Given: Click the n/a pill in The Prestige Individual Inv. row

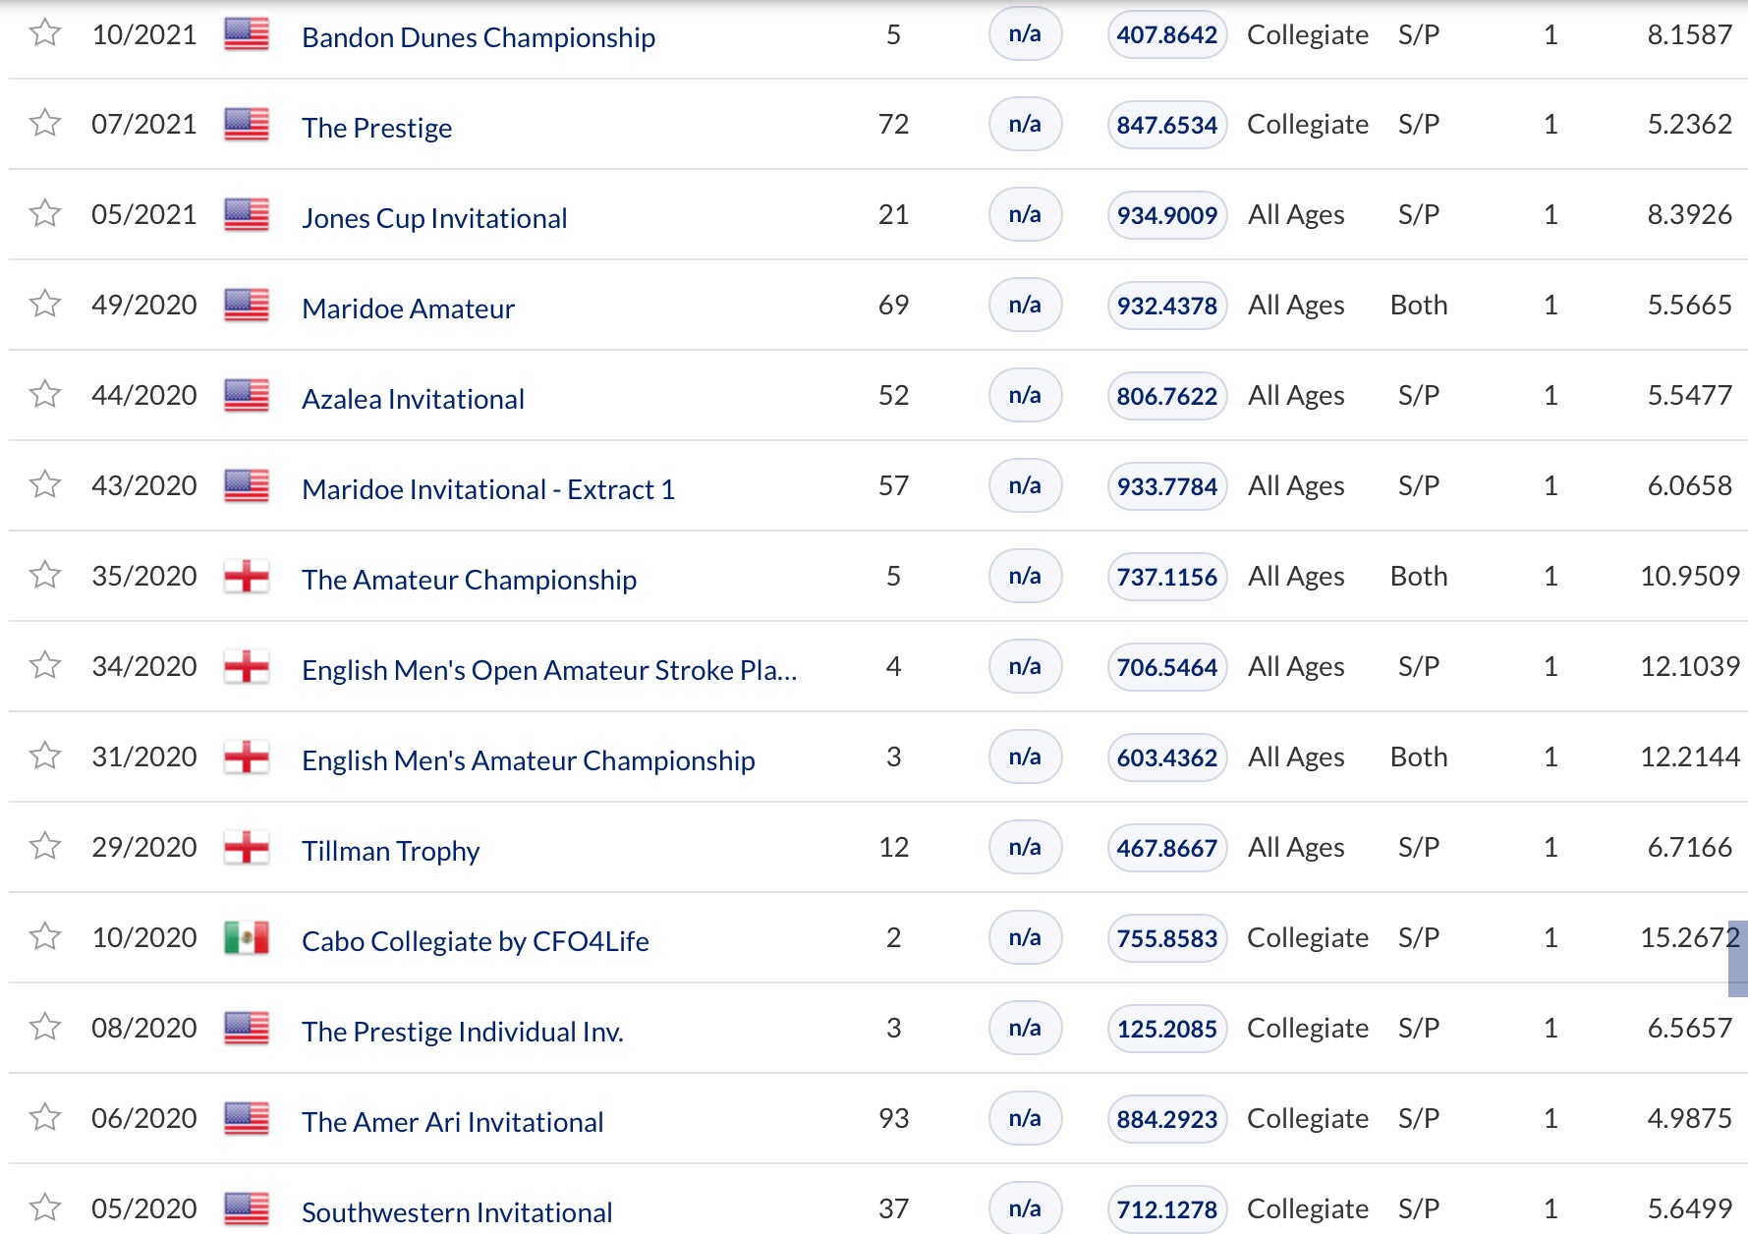Looking at the screenshot, I should point(1025,1028).
